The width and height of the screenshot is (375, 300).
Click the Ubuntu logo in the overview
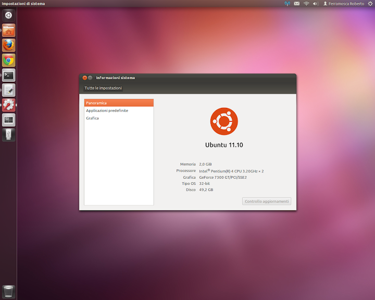224,121
